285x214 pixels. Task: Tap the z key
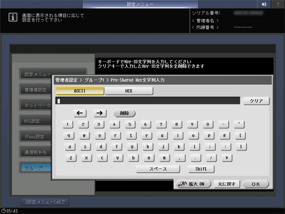pos(71,158)
